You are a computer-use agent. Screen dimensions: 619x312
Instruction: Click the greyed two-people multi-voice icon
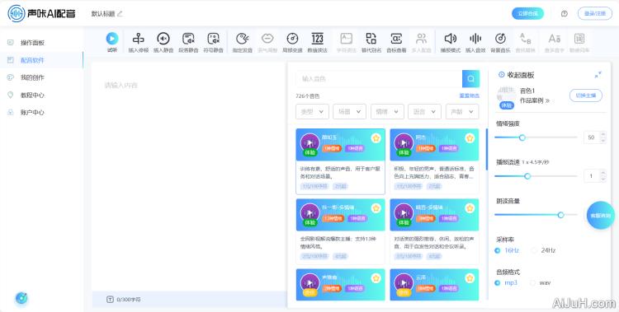click(421, 38)
